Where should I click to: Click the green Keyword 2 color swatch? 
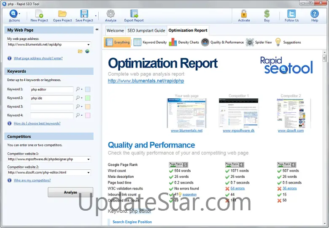pyautogui.click(x=88, y=98)
